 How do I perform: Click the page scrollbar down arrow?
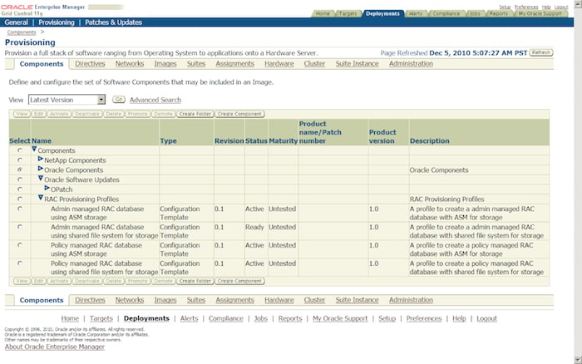tap(578, 360)
